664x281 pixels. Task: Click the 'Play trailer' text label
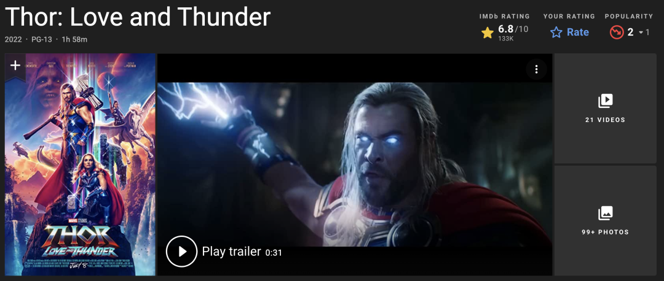231,252
